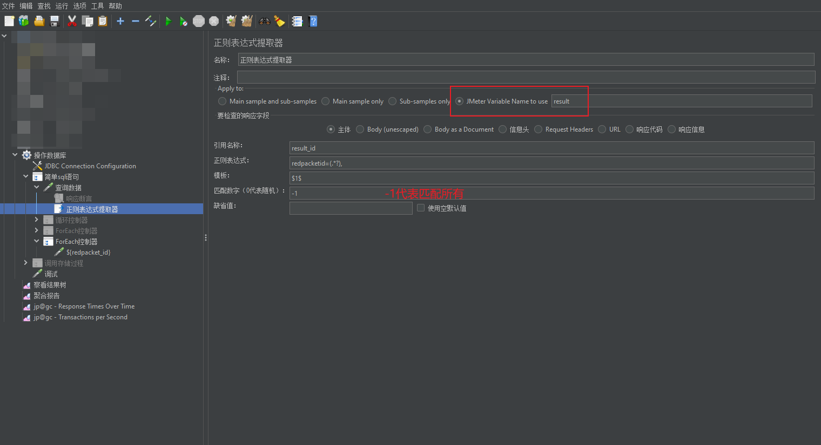Select JDBC Connection Configuration node
Screen dimensions: 821x445
tap(90, 166)
